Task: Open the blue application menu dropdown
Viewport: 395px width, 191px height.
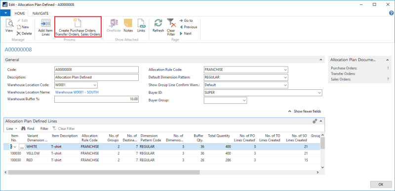Action: pyautogui.click(x=5, y=13)
